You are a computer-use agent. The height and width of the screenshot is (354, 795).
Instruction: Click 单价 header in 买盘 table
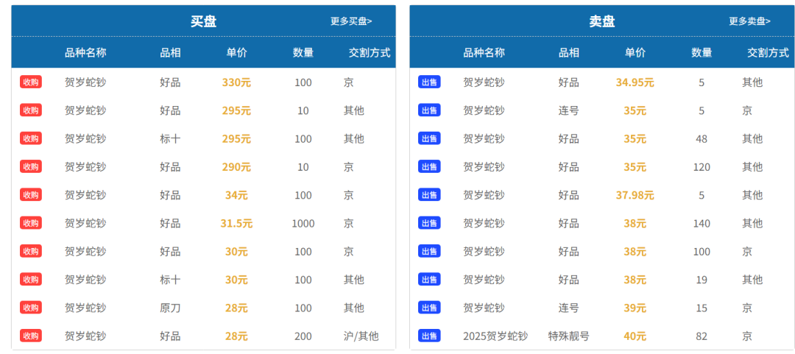[x=236, y=52]
